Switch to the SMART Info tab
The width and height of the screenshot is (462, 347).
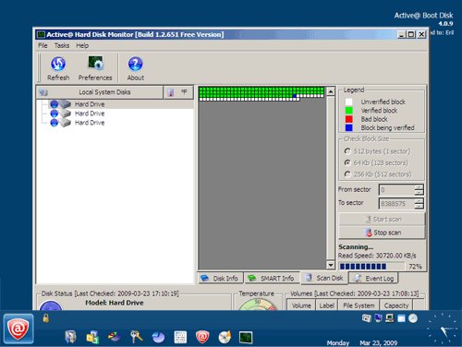pos(272,278)
